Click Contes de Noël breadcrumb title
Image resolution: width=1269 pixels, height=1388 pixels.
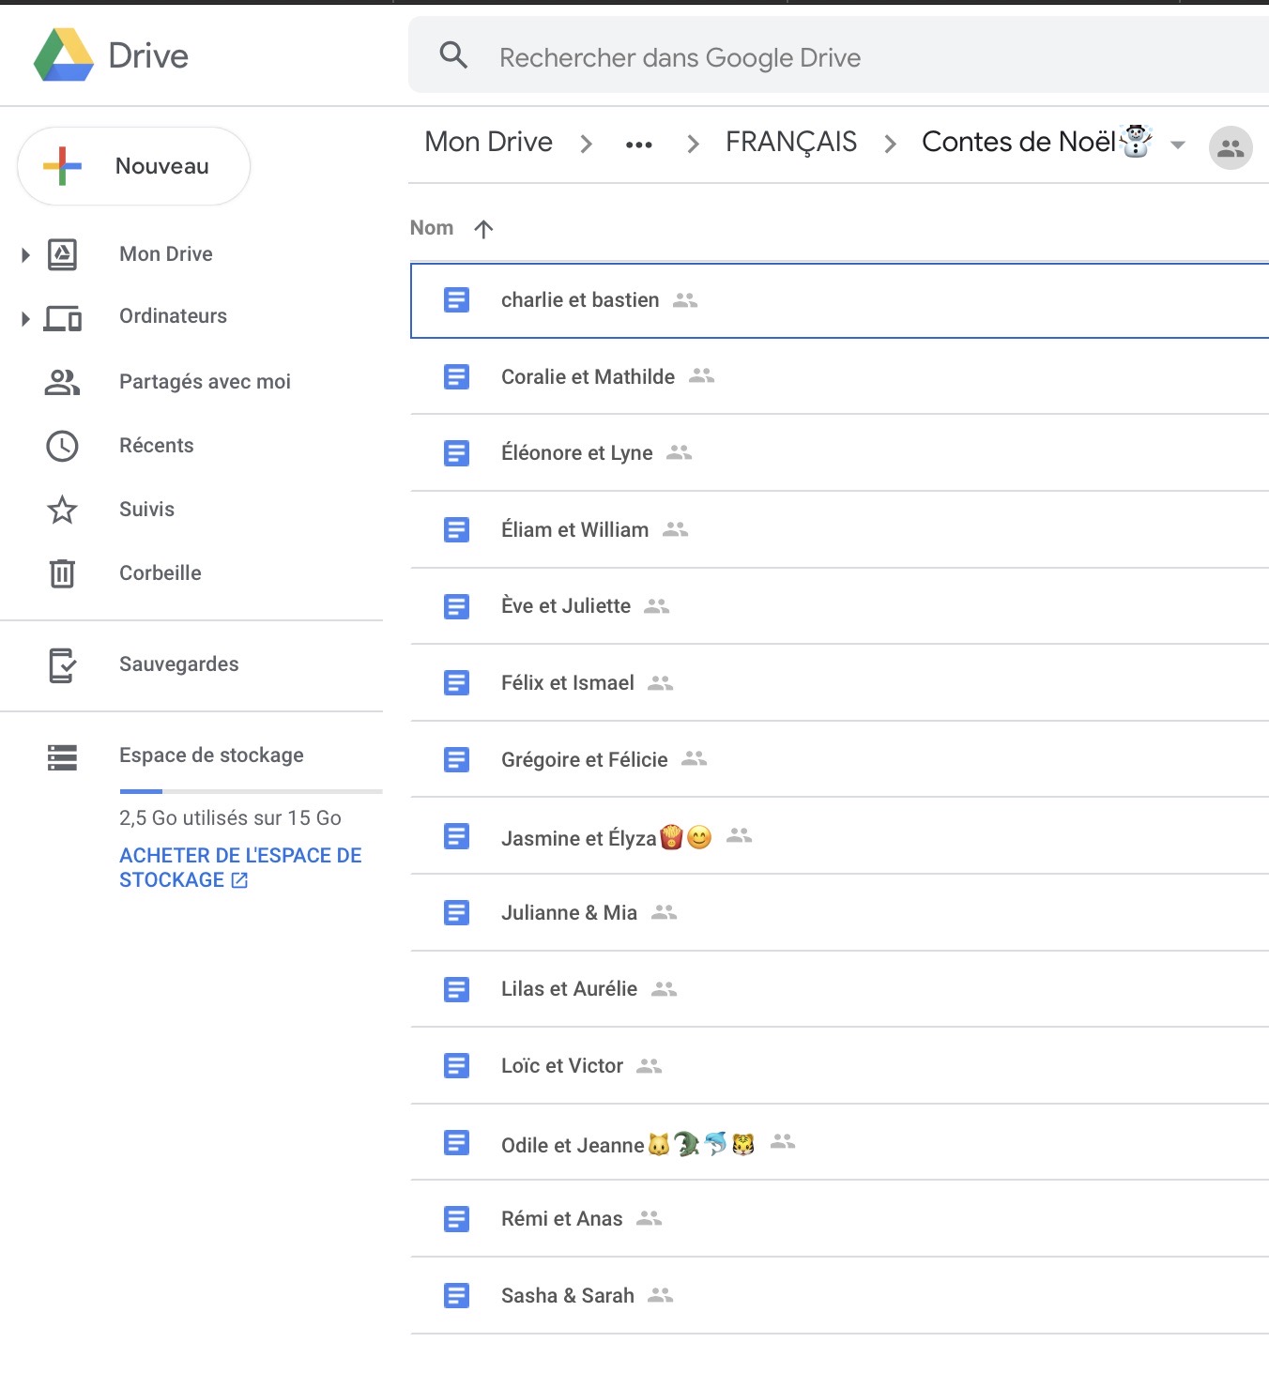[x=1037, y=142]
